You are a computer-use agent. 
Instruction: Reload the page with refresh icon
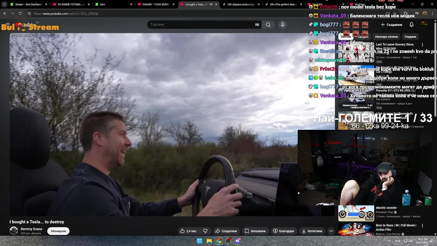point(20,13)
